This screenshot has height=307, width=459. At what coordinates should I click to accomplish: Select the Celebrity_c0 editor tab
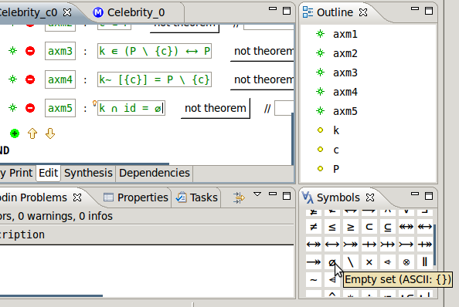click(x=30, y=12)
